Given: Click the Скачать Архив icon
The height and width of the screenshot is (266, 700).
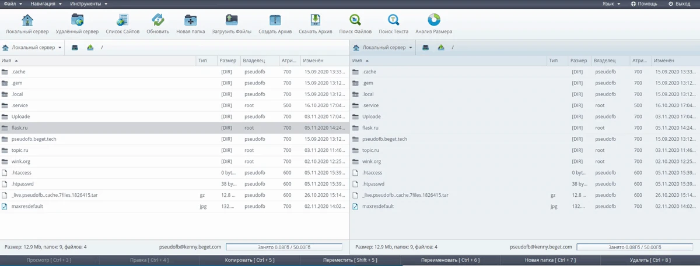Looking at the screenshot, I should 315,20.
